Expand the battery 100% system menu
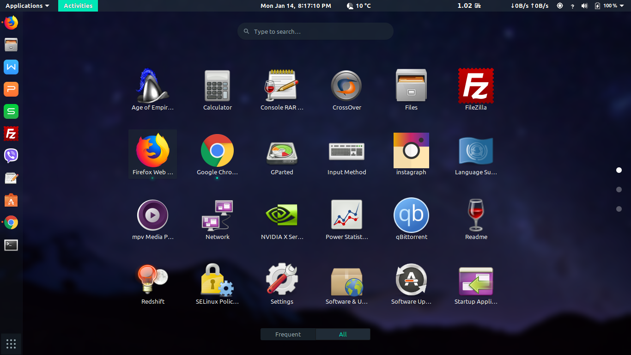Screen dimensions: 631x355 pyautogui.click(x=609, y=6)
